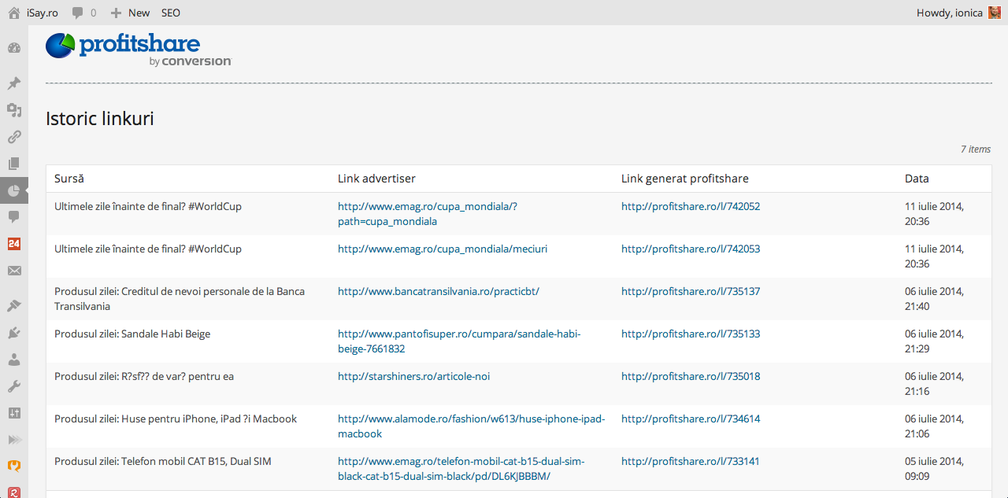Open Plugins plug icon in sidebar

point(14,333)
